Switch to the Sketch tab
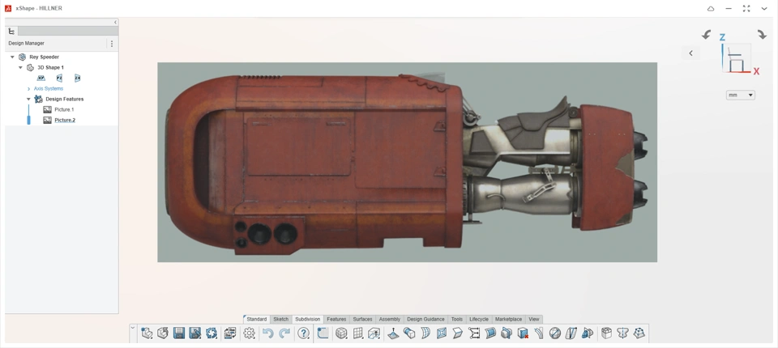This screenshot has height=348, width=778. pyautogui.click(x=280, y=319)
